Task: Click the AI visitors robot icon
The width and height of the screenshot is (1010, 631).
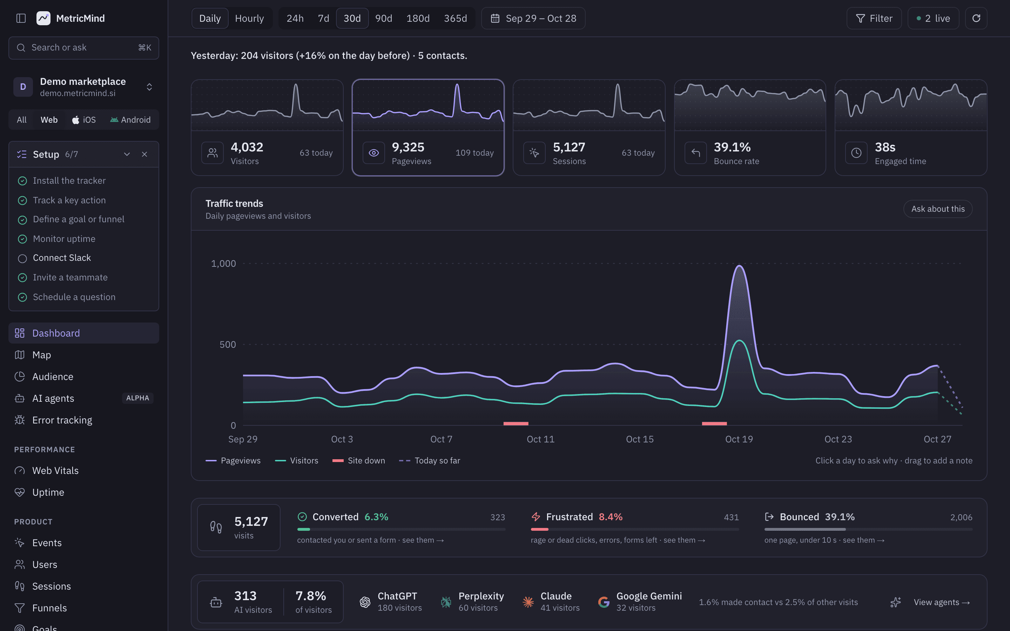Action: 216,602
